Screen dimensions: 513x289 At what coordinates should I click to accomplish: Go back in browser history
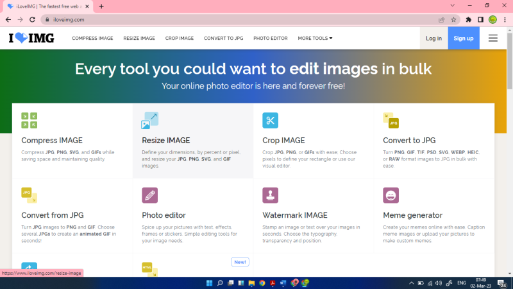pos(8,20)
